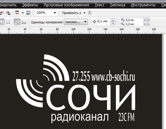Open the 'Эффекты' menu
The height and width of the screenshot is (129, 166).
30,5
